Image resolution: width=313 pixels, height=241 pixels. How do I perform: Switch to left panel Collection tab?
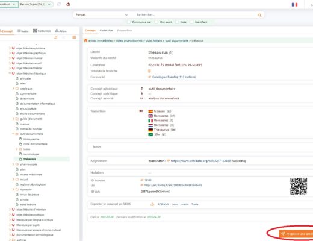(42, 31)
